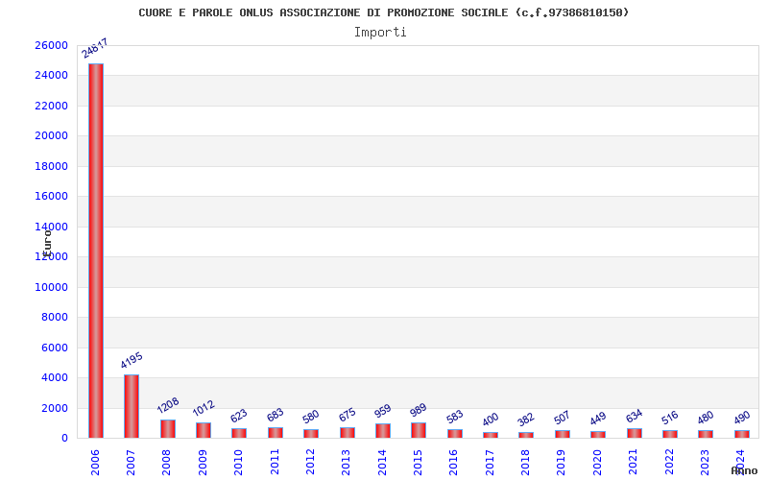
Task: Click the Anno axis title
Action: tap(744, 470)
